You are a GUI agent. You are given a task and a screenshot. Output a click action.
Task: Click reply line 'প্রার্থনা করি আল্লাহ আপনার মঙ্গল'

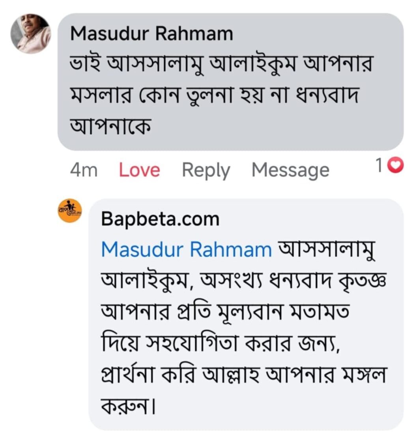(242, 373)
